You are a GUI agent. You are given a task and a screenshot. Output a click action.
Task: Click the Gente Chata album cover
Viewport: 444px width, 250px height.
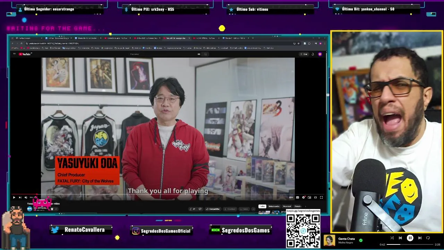(x=330, y=240)
